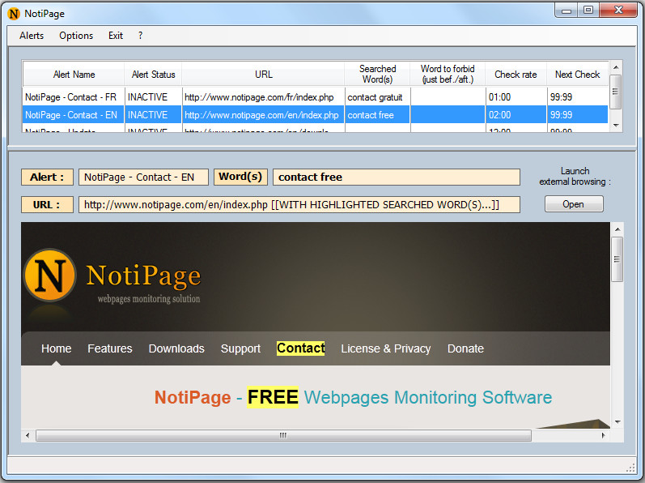Click the alerts table scroll up arrow
This screenshot has width=645, height=483.
[616, 67]
